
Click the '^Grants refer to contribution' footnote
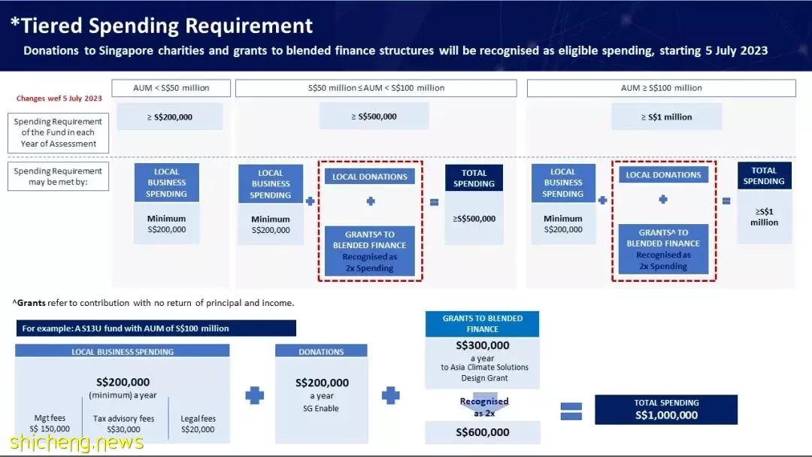[x=153, y=303]
